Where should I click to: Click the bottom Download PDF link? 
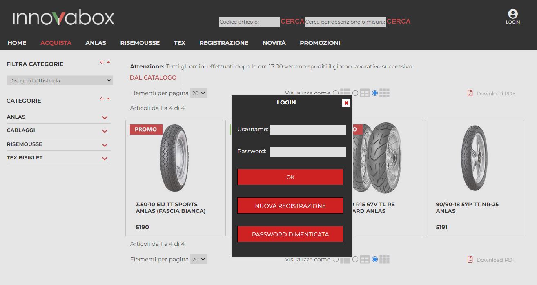(496, 260)
